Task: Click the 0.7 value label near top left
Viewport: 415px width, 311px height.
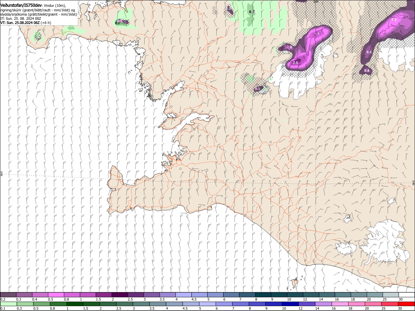Action: (x=117, y=23)
